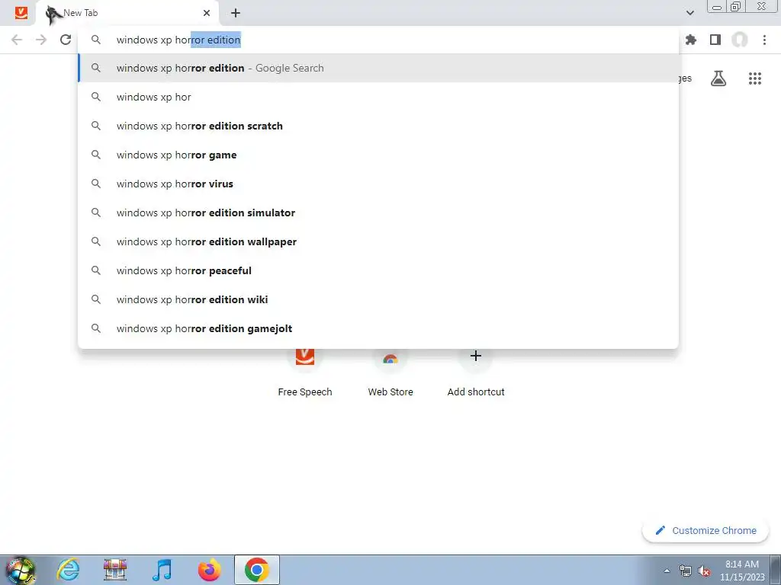Open the WinRAR archive icon in taskbar
The image size is (781, 585).
115,570
